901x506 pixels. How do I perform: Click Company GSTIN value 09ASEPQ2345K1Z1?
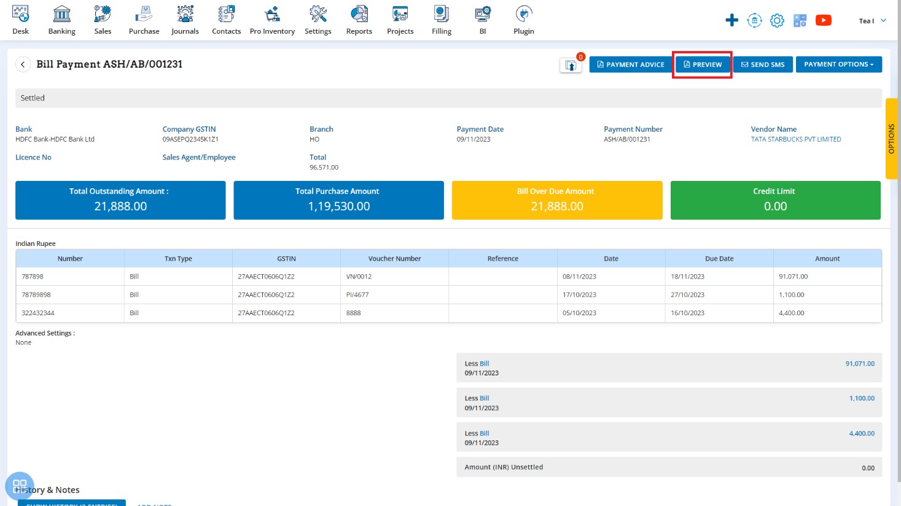click(190, 139)
